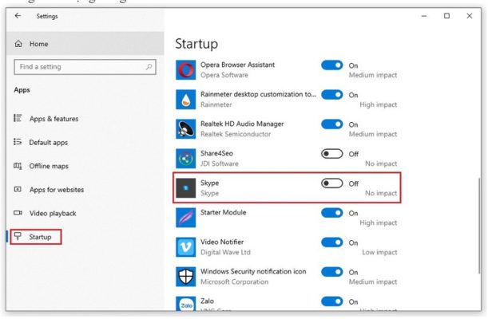Click the Skype app icon
488x319 pixels.
coord(186,188)
